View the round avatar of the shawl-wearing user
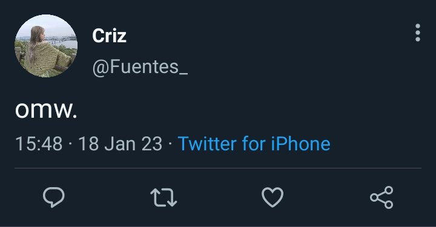 [x=46, y=46]
